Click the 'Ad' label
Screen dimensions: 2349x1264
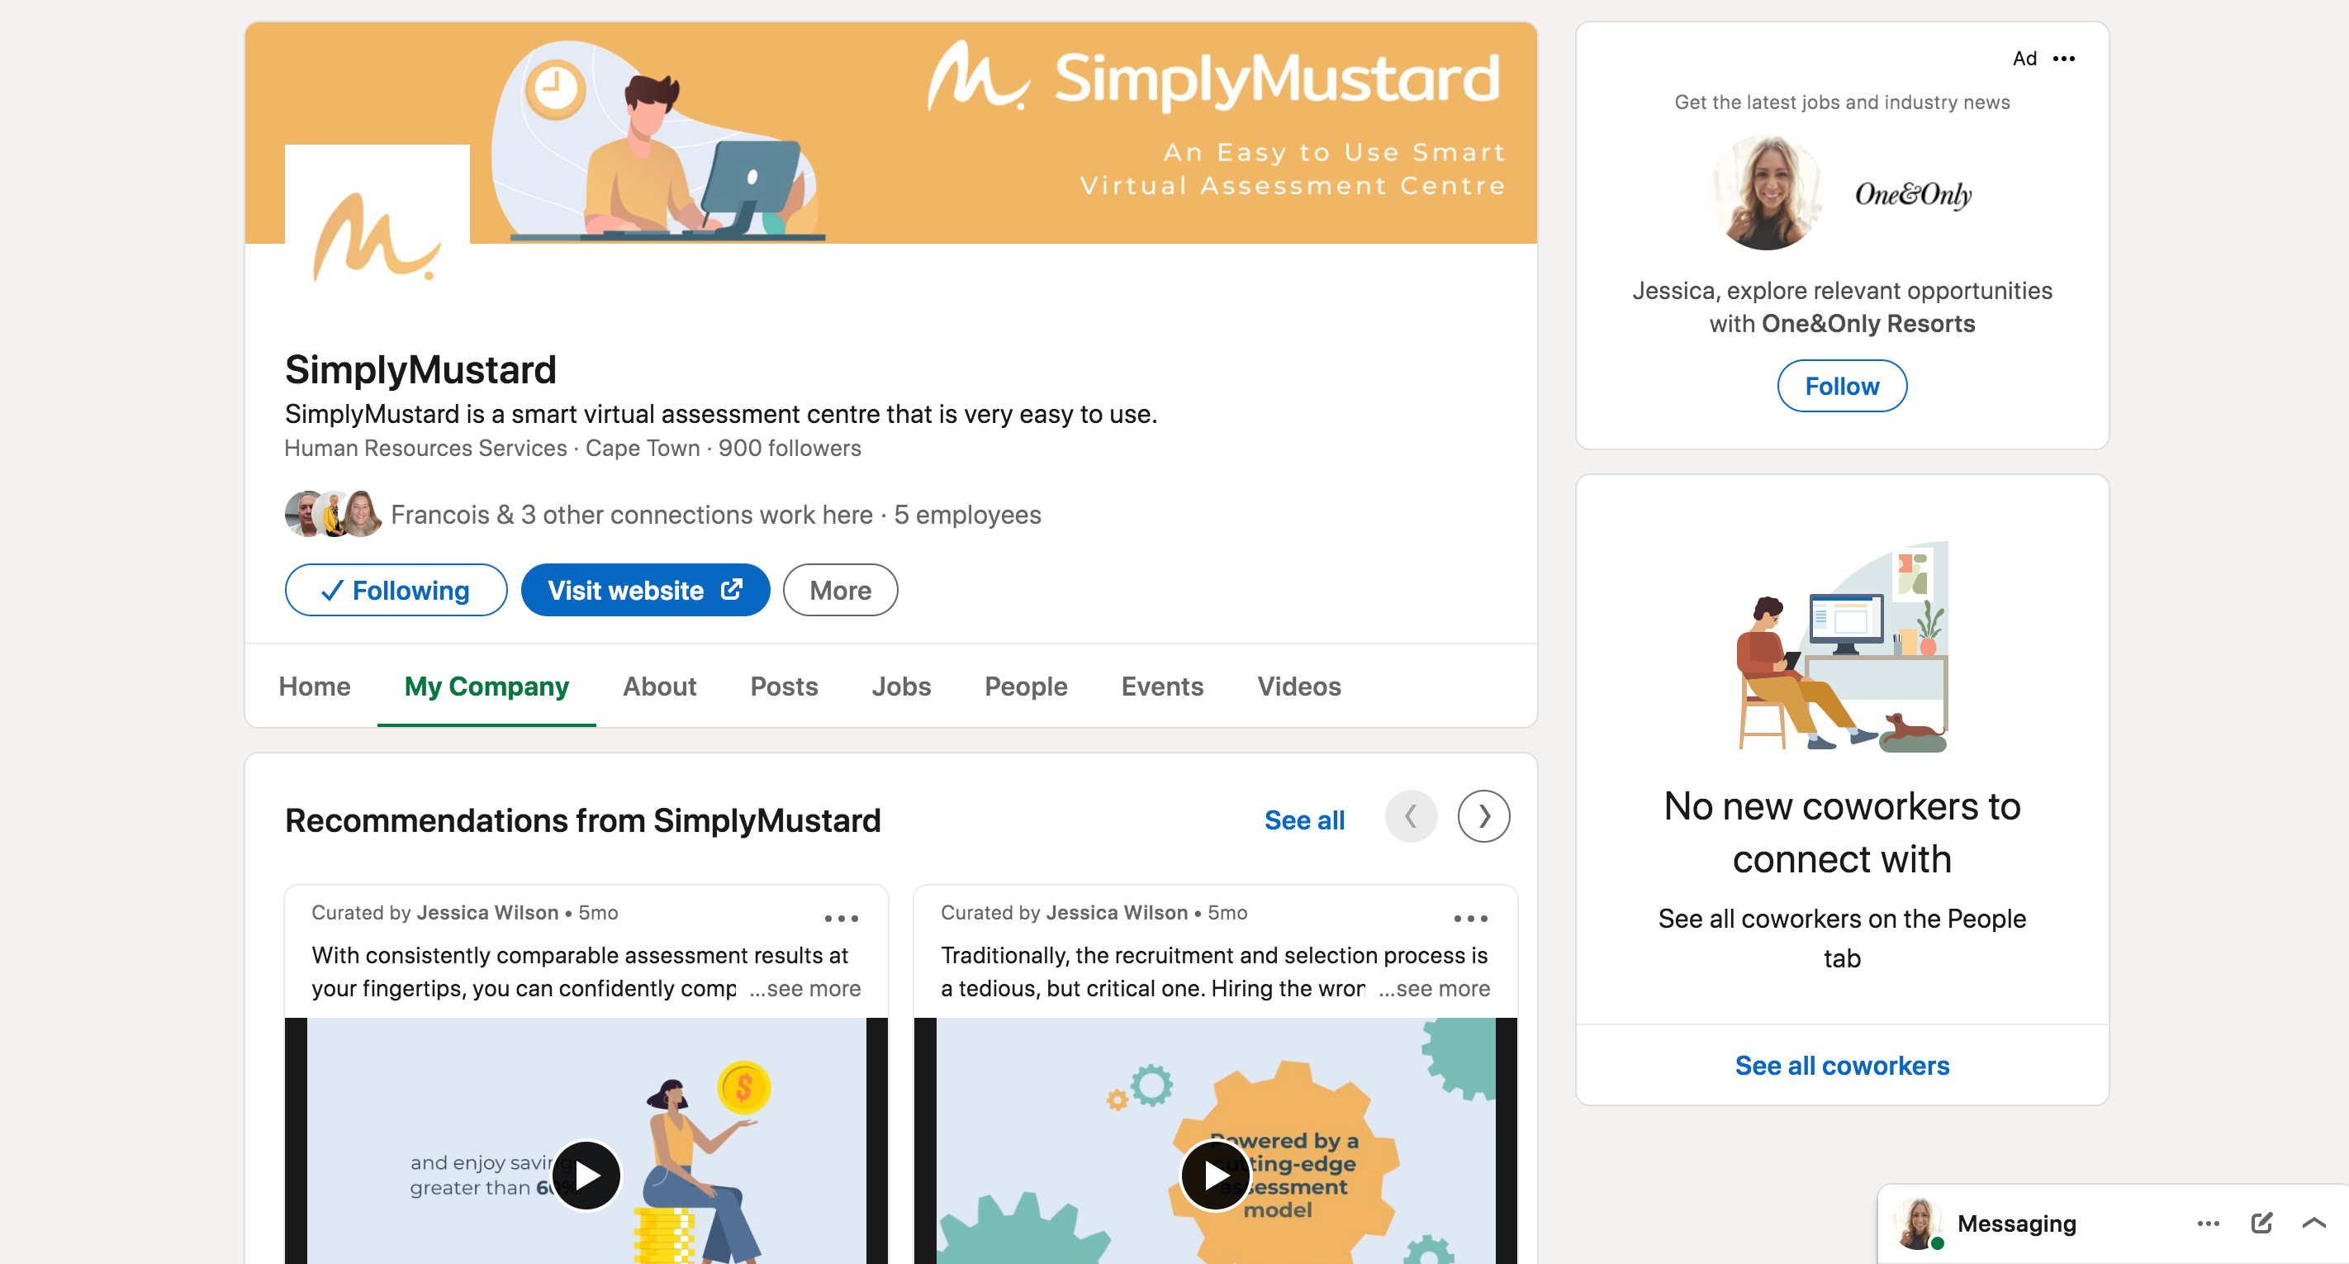(2024, 59)
